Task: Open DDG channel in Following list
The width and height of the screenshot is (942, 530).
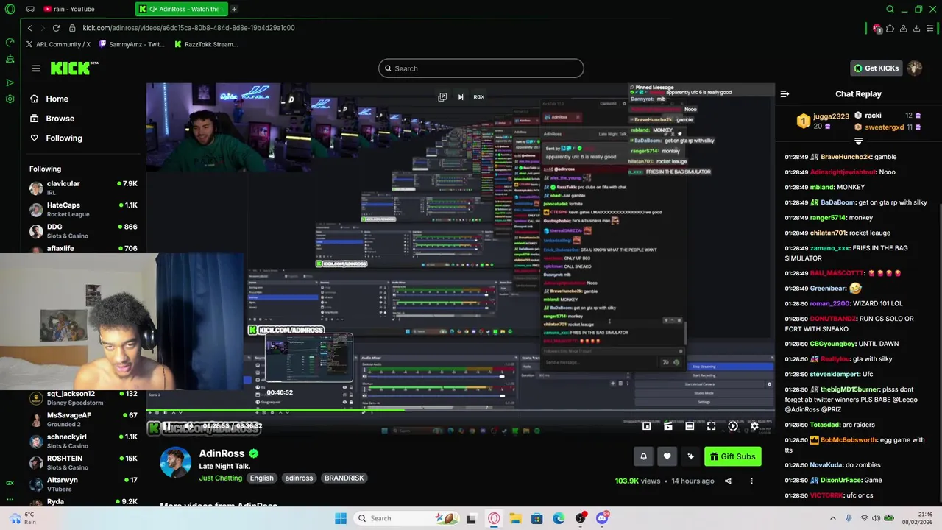Action: (83, 230)
